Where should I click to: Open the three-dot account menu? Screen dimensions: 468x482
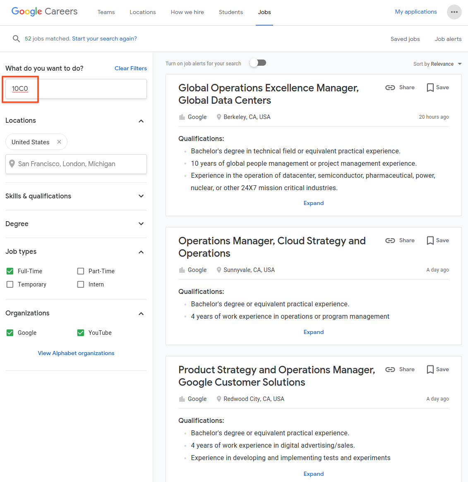(x=454, y=12)
